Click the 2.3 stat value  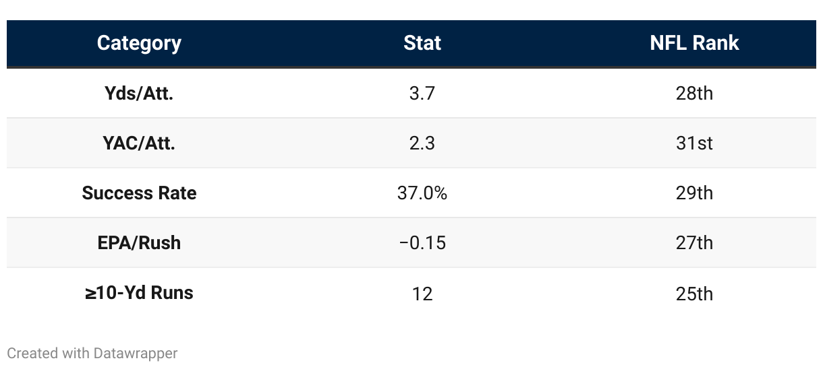coord(422,143)
